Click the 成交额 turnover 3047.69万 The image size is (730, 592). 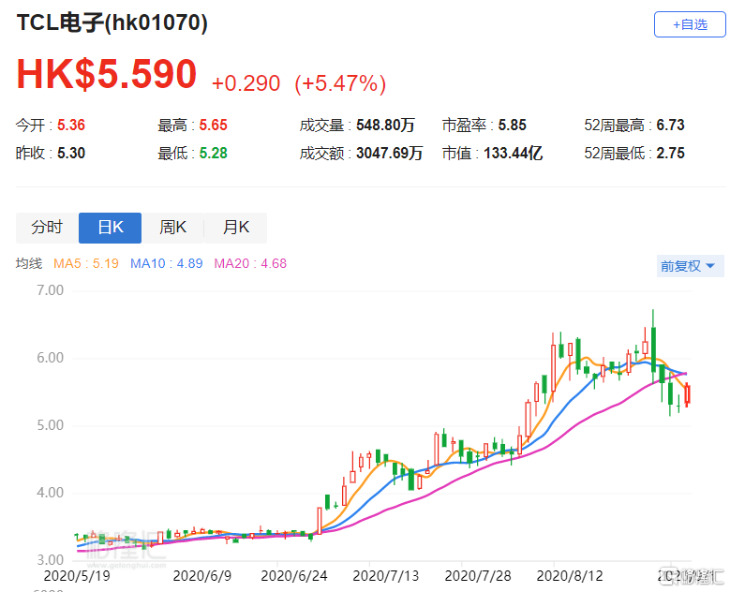(390, 153)
